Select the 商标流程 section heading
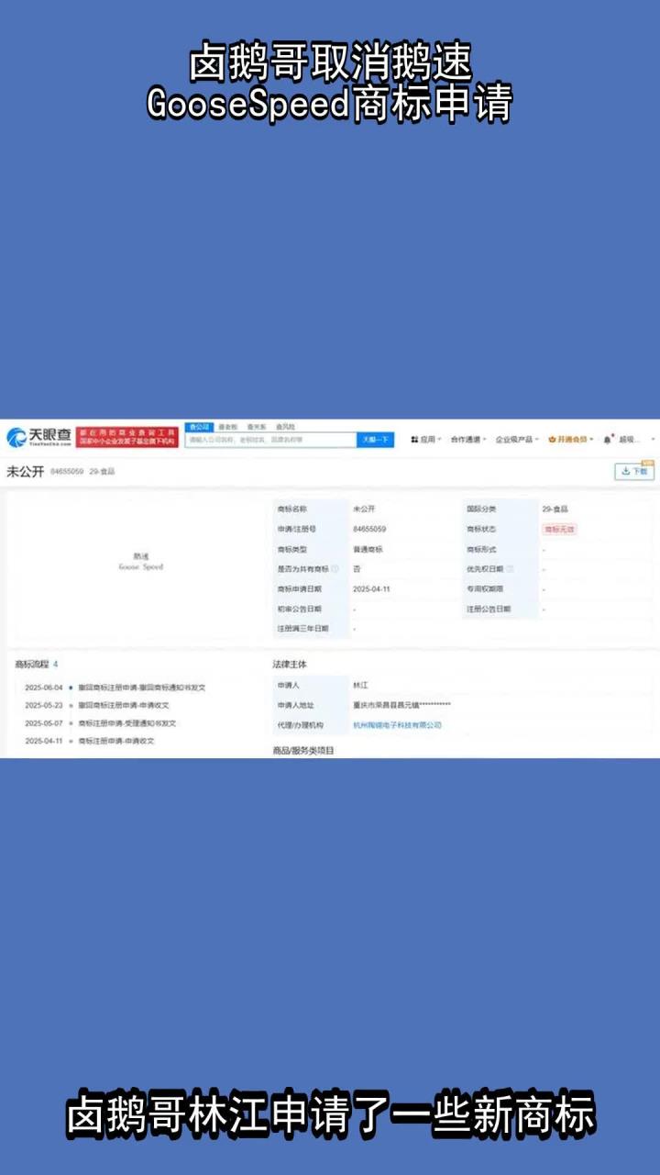Image resolution: width=660 pixels, height=1175 pixels. pyautogui.click(x=31, y=664)
